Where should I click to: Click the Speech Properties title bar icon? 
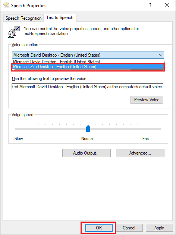(6, 5)
